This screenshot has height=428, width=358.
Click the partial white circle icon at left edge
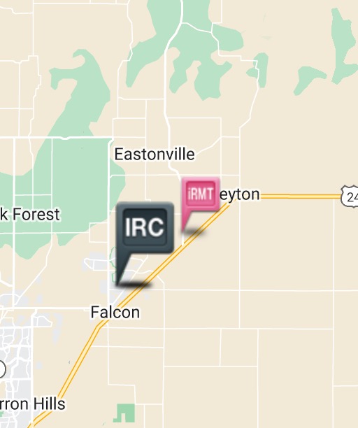(x=2, y=369)
